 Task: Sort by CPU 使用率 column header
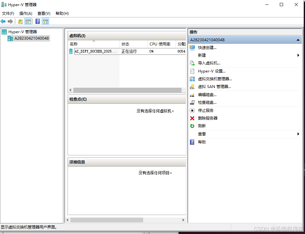[x=162, y=44]
